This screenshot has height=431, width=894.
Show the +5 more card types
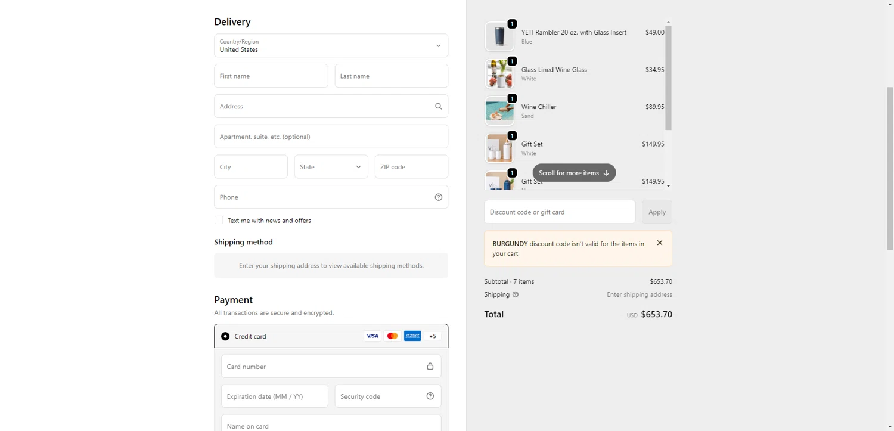click(x=433, y=336)
